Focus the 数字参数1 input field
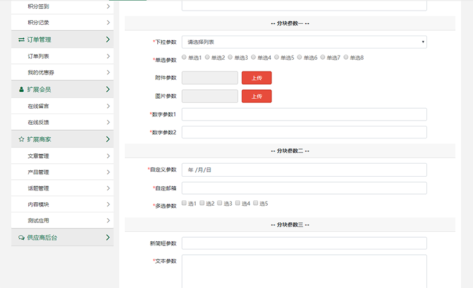Image resolution: width=473 pixels, height=288 pixels. tap(304, 114)
